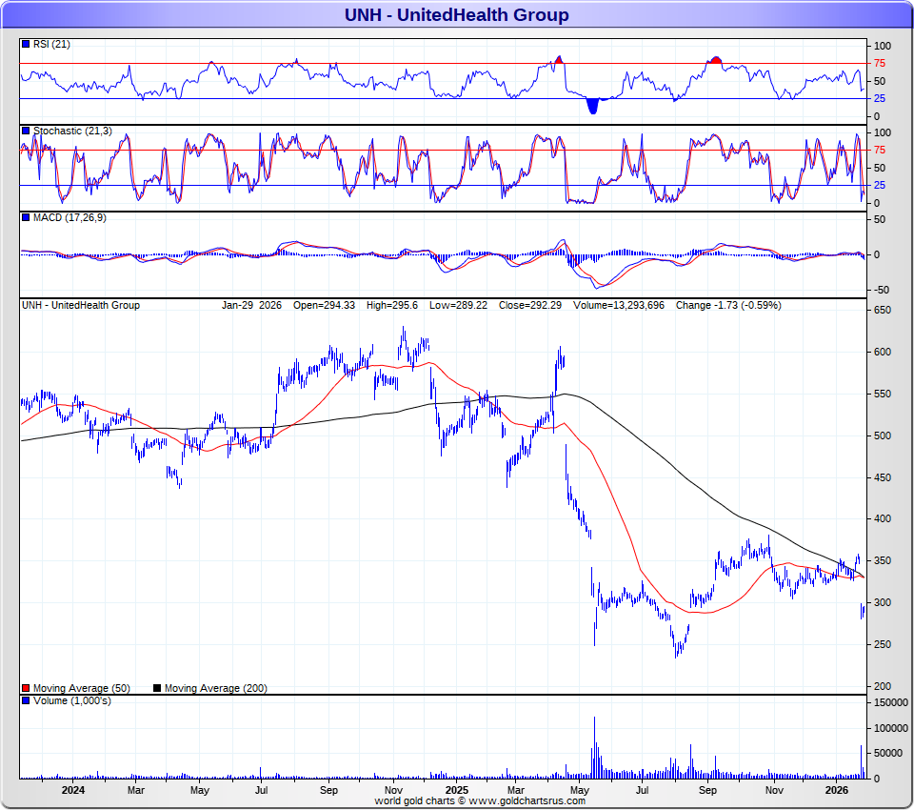Image resolution: width=914 pixels, height=810 pixels.
Task: Click the High=295.6 value
Action: 391,305
